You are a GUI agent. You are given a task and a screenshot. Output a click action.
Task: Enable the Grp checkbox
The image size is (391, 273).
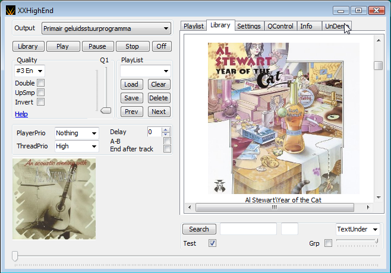click(328, 243)
